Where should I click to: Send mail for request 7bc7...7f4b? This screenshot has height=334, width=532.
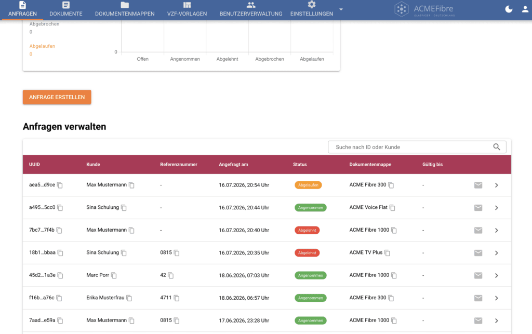click(478, 230)
